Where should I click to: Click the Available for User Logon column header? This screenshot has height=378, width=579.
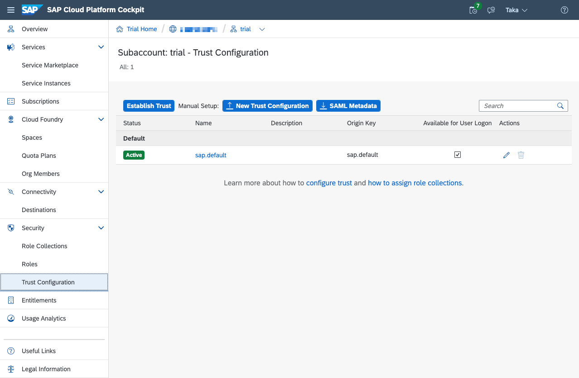tap(458, 123)
